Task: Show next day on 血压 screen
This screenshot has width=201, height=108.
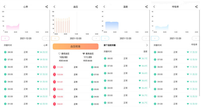Action: (96, 38)
